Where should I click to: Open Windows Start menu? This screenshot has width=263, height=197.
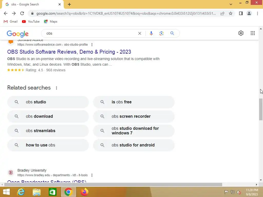coord(6,192)
